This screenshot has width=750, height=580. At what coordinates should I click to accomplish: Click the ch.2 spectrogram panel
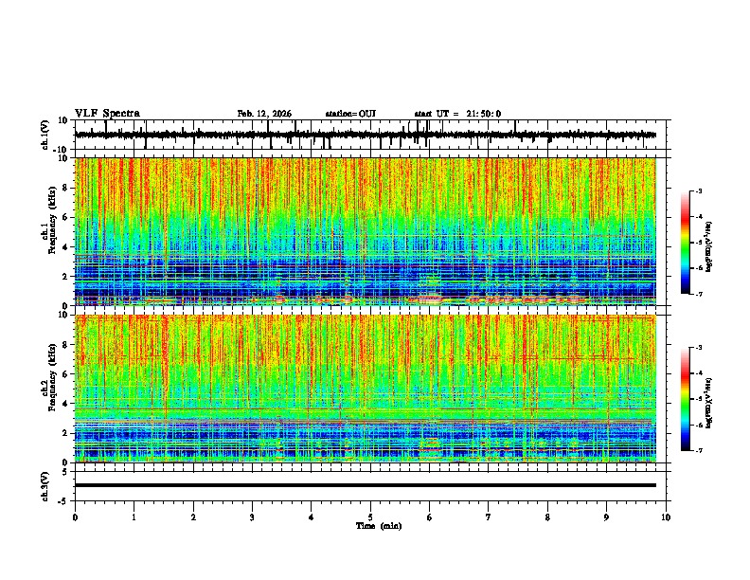tap(365, 389)
